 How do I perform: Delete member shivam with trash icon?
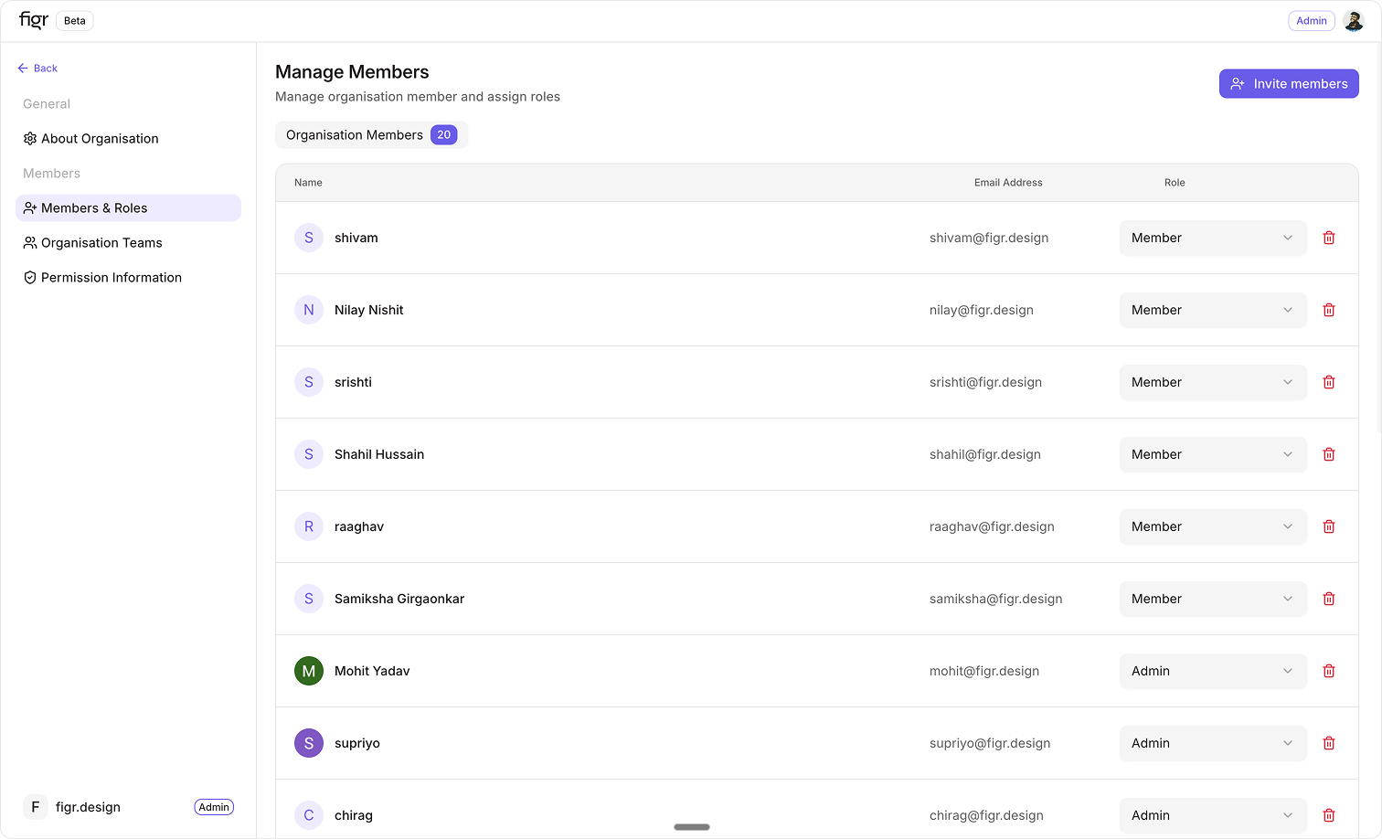tap(1329, 238)
